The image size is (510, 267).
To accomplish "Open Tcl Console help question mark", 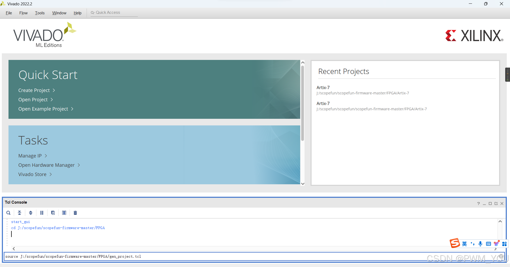I will (478, 203).
